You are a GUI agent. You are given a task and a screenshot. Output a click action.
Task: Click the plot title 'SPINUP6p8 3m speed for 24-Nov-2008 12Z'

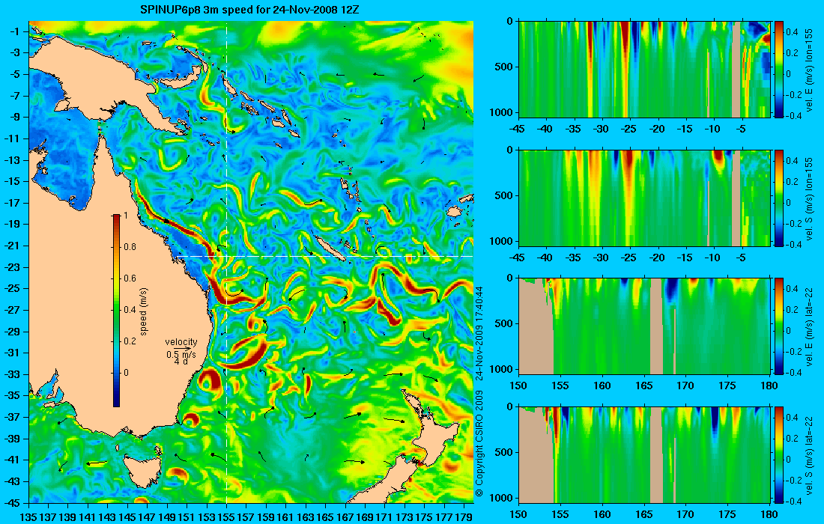click(249, 10)
